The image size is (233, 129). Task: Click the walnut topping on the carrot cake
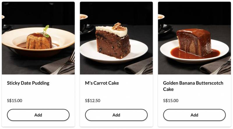coord(119,27)
